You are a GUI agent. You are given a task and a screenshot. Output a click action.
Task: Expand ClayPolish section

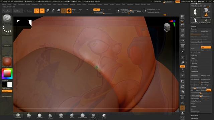194,64
